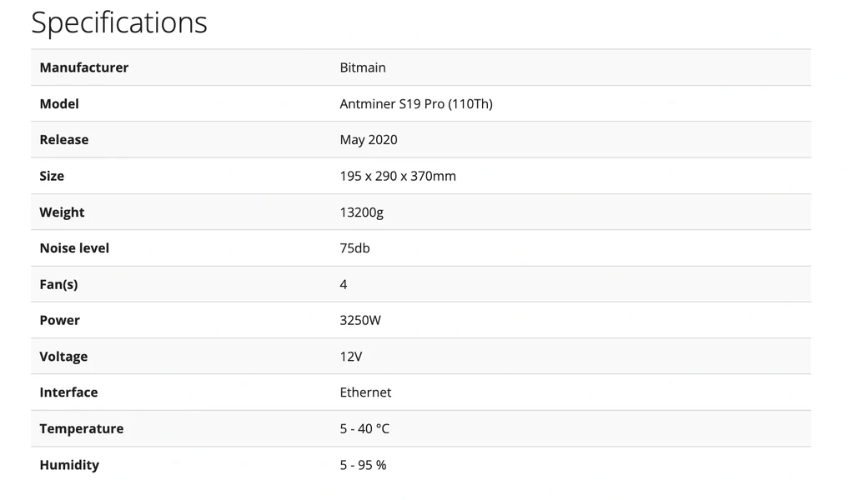Select the 75db noise value
This screenshot has width=854, height=500.
(355, 248)
